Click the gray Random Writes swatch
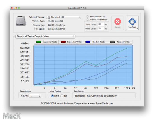This screenshot has height=120, width=154. point(113,42)
